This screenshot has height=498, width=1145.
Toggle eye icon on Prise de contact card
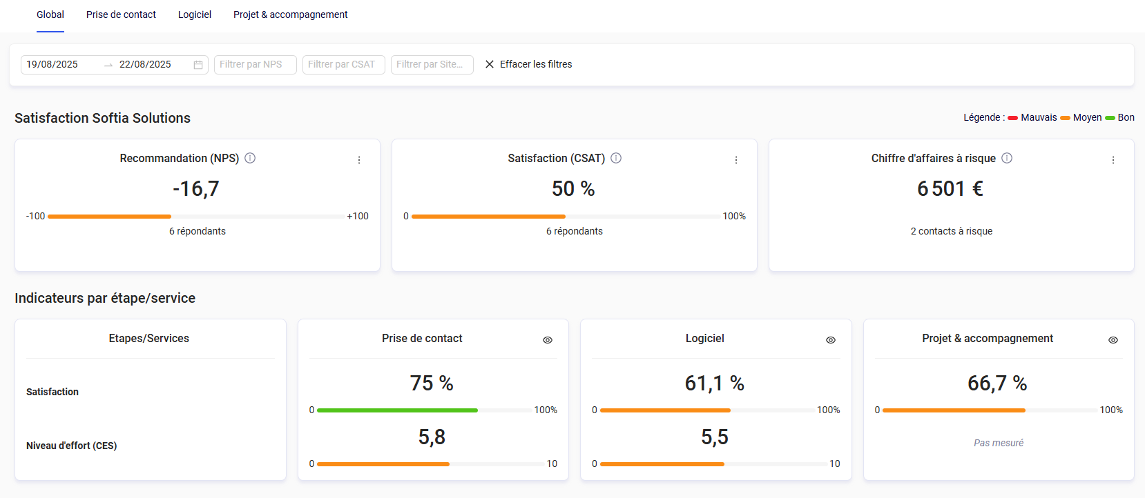pos(548,340)
